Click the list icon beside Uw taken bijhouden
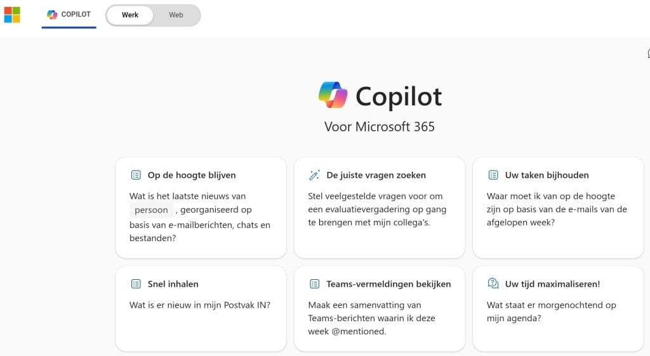This screenshot has width=650, height=356. point(493,175)
